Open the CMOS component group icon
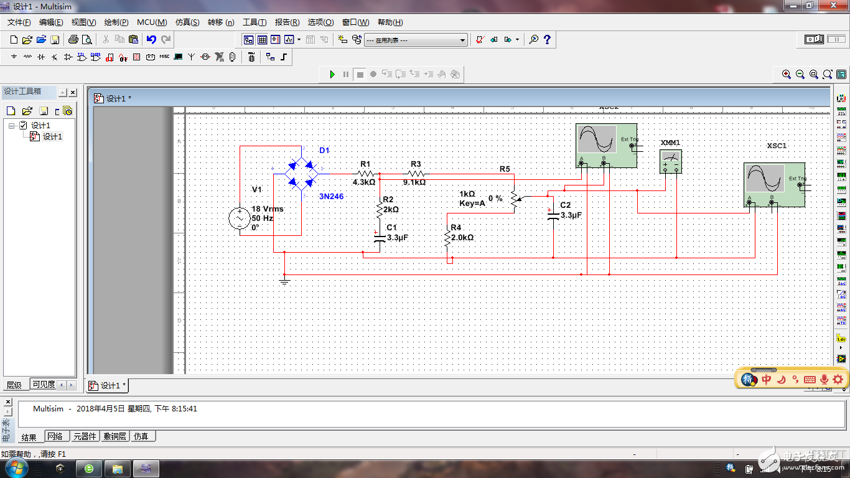The width and height of the screenshot is (850, 478). 96,57
